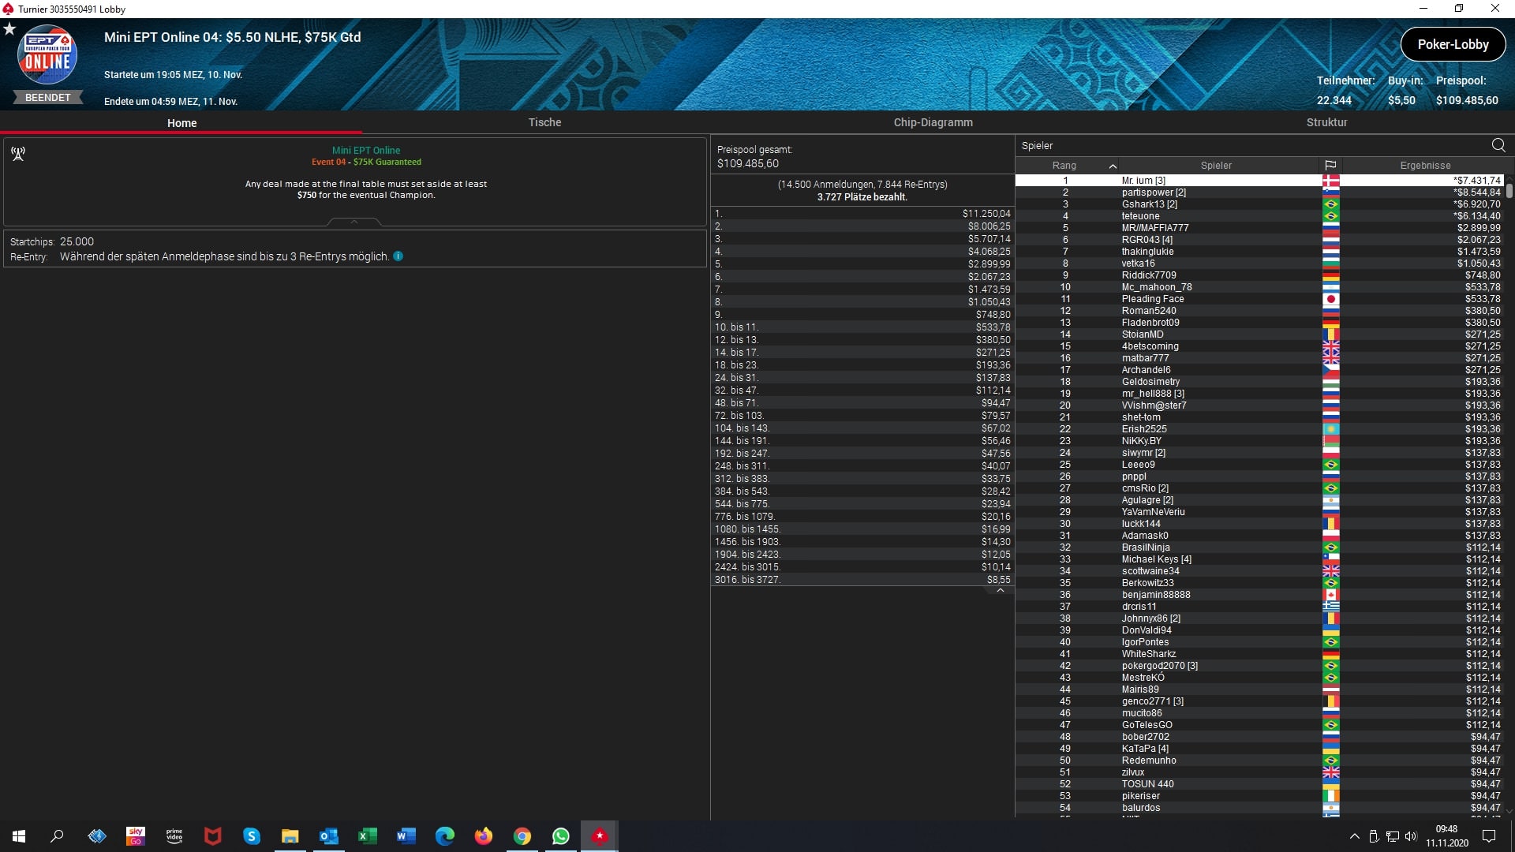The height and width of the screenshot is (852, 1515).
Task: Click the PokerStars taskbar icon
Action: [600, 836]
